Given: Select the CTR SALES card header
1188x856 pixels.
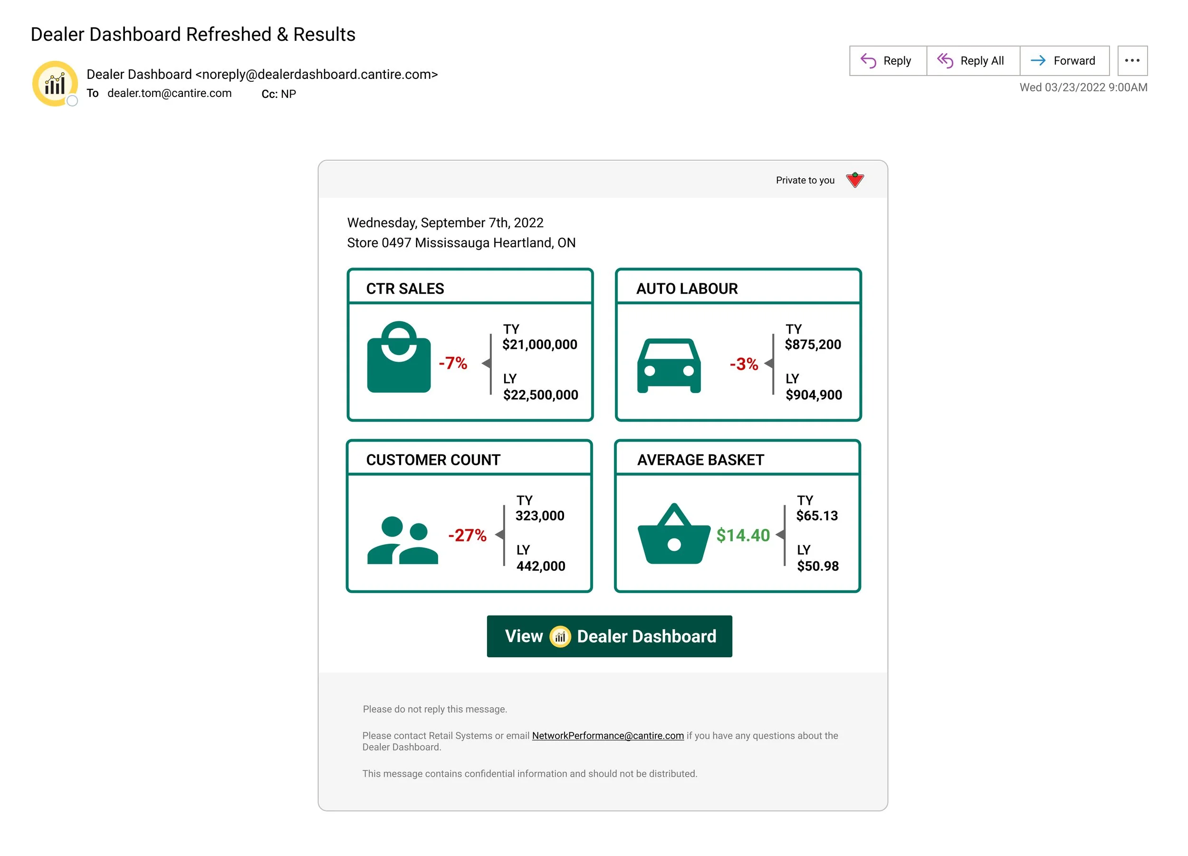Looking at the screenshot, I should pos(470,288).
